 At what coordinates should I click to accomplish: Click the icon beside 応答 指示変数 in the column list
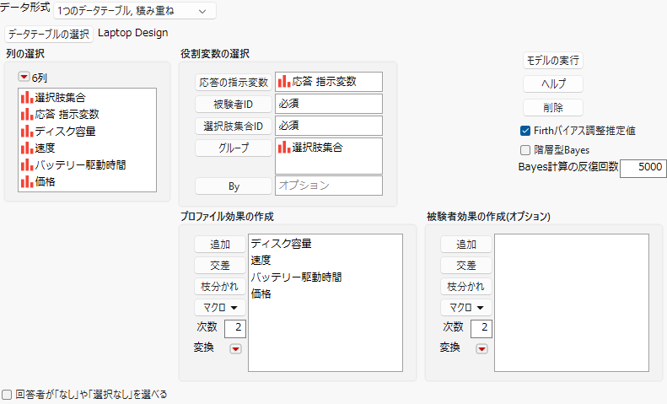point(27,114)
